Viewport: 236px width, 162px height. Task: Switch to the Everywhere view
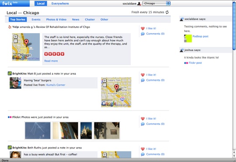(x=60, y=3)
